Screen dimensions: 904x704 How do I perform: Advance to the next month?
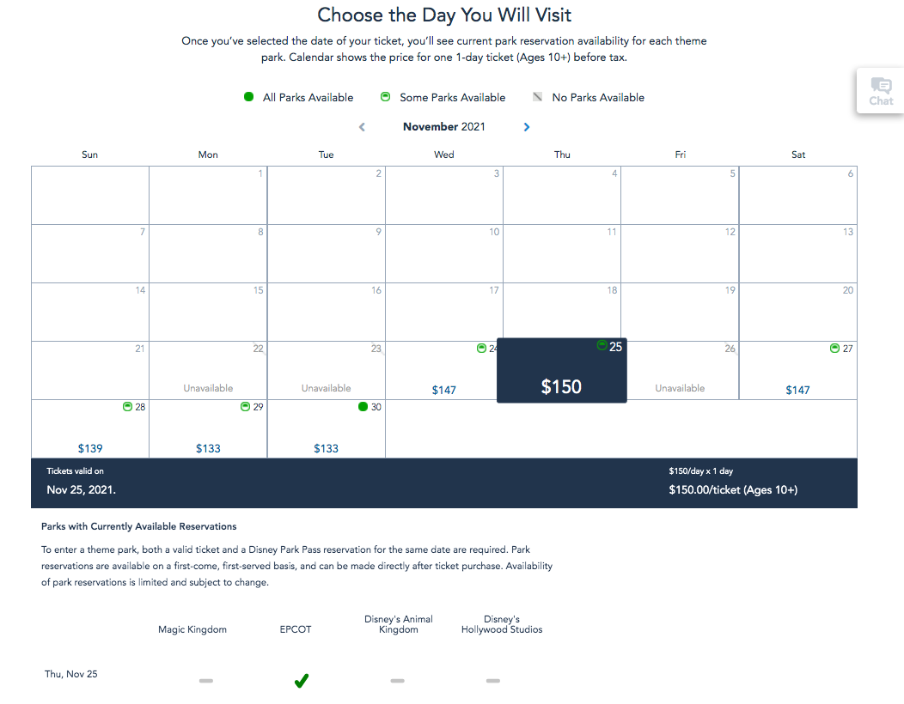click(527, 127)
